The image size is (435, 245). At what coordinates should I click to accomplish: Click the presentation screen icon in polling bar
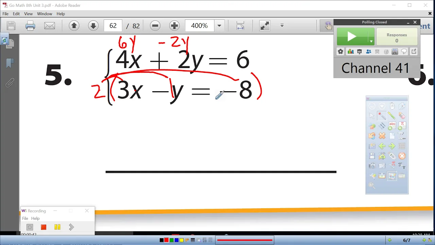(359, 52)
